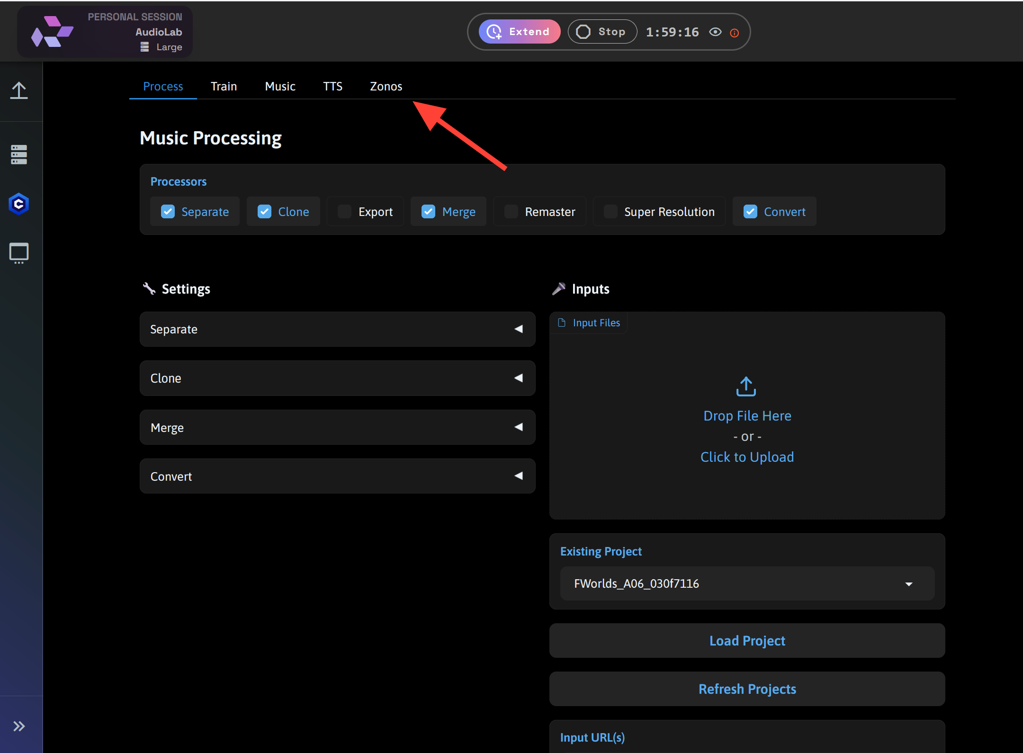This screenshot has width=1023, height=753.
Task: Click the microphone icon beside Inputs
Action: pyautogui.click(x=559, y=288)
